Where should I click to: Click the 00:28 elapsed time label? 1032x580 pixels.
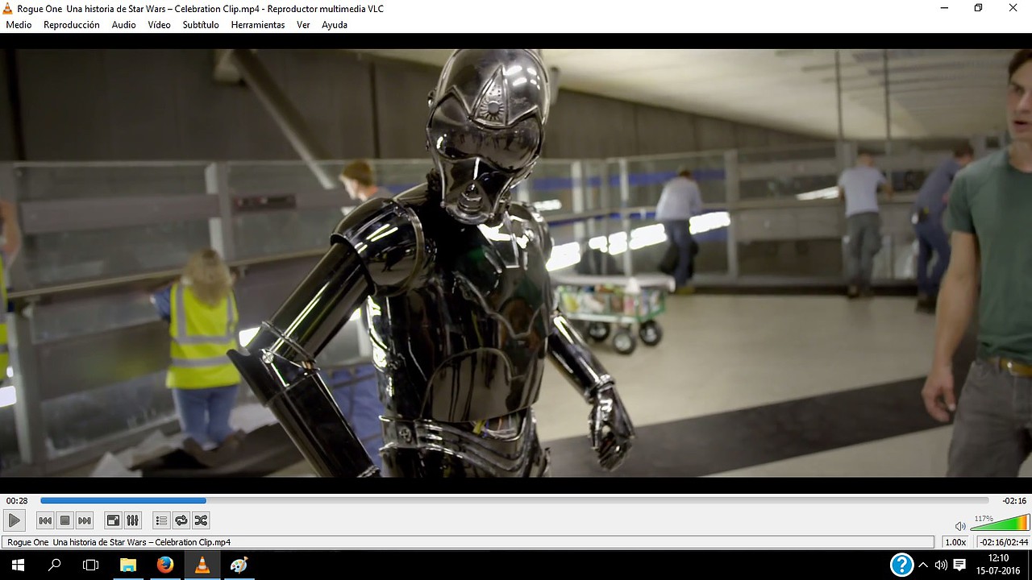click(x=17, y=501)
